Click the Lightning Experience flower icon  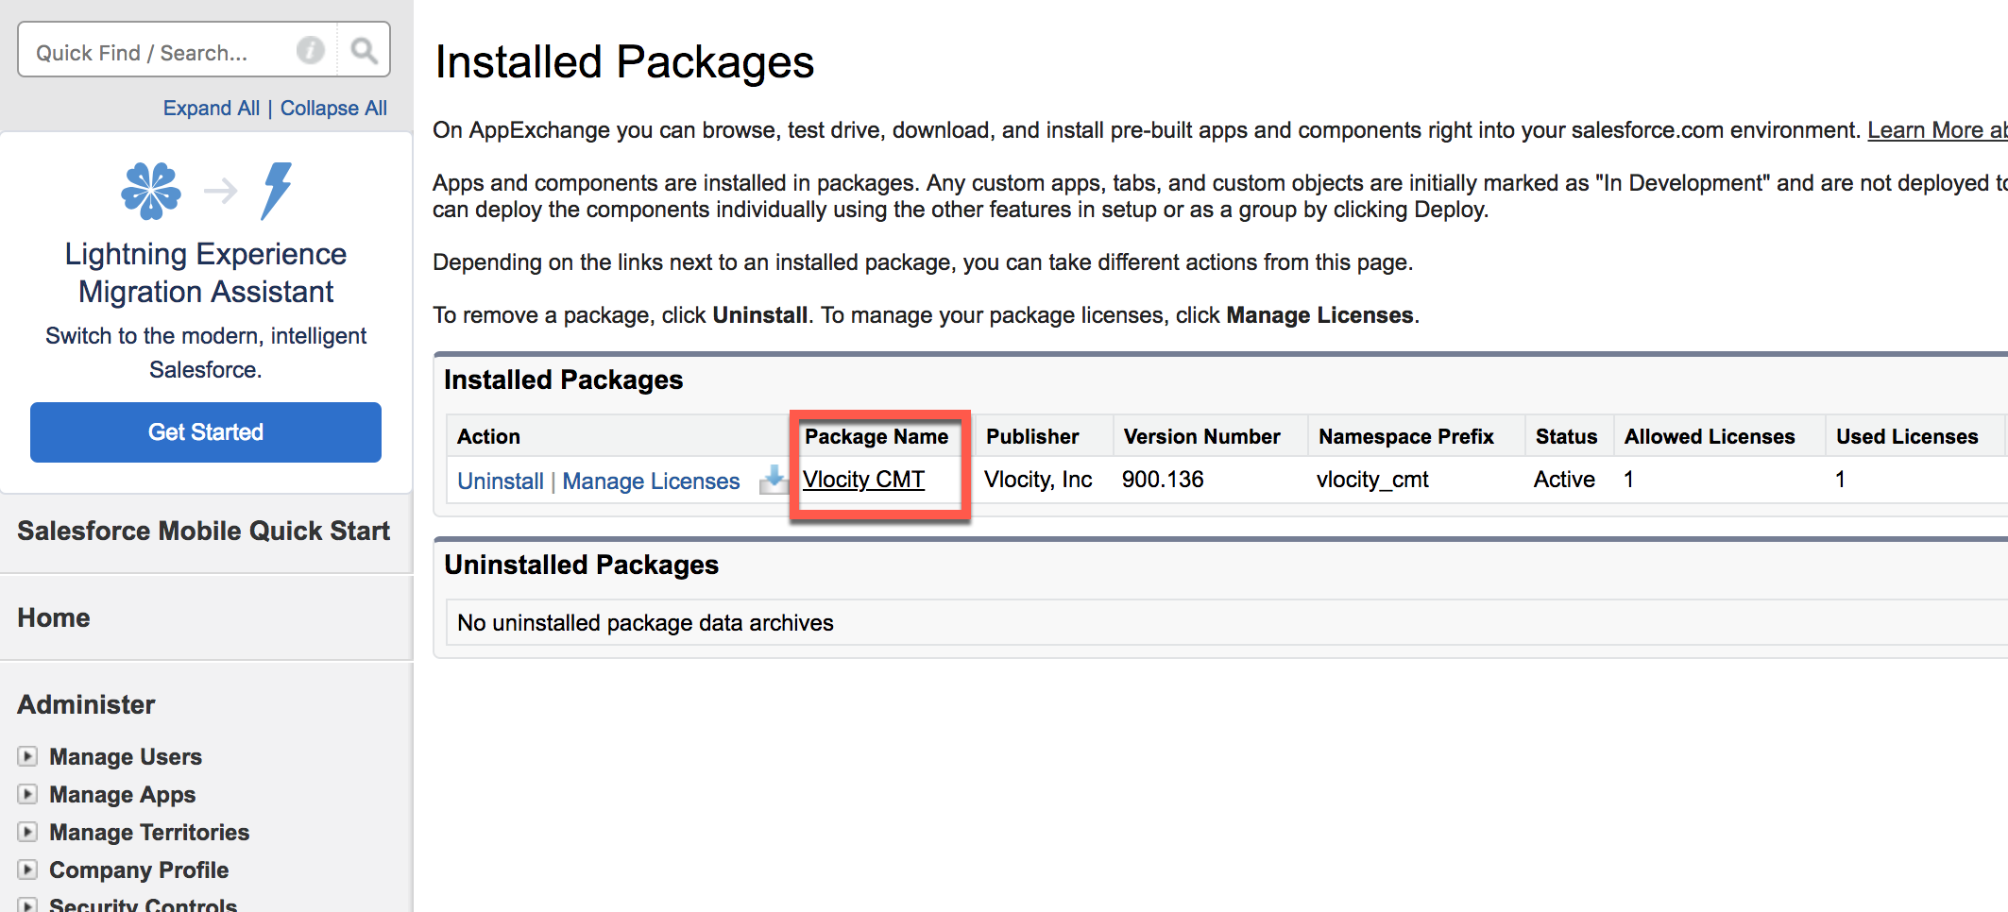(x=151, y=191)
